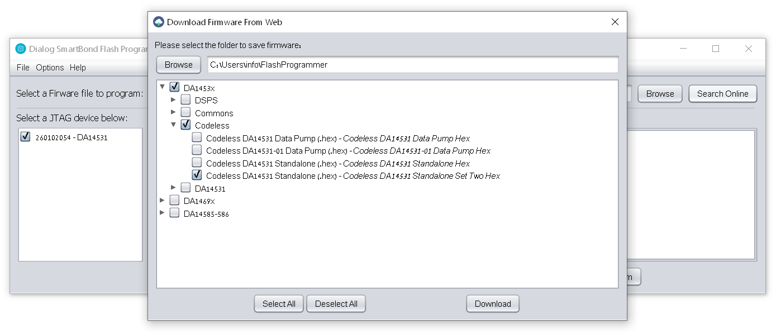776x333 pixels.
Task: Check Codeless DA14531 Standalone Hex checkbox
Action: click(x=197, y=163)
